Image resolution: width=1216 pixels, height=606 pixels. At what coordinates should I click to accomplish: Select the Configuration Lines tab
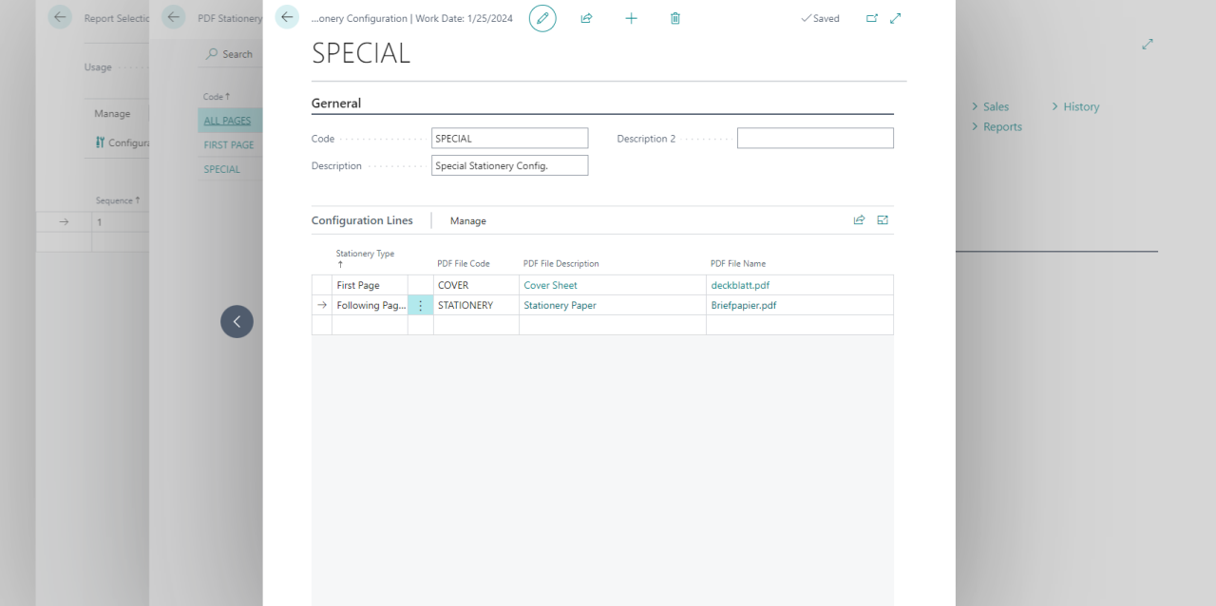(x=362, y=220)
